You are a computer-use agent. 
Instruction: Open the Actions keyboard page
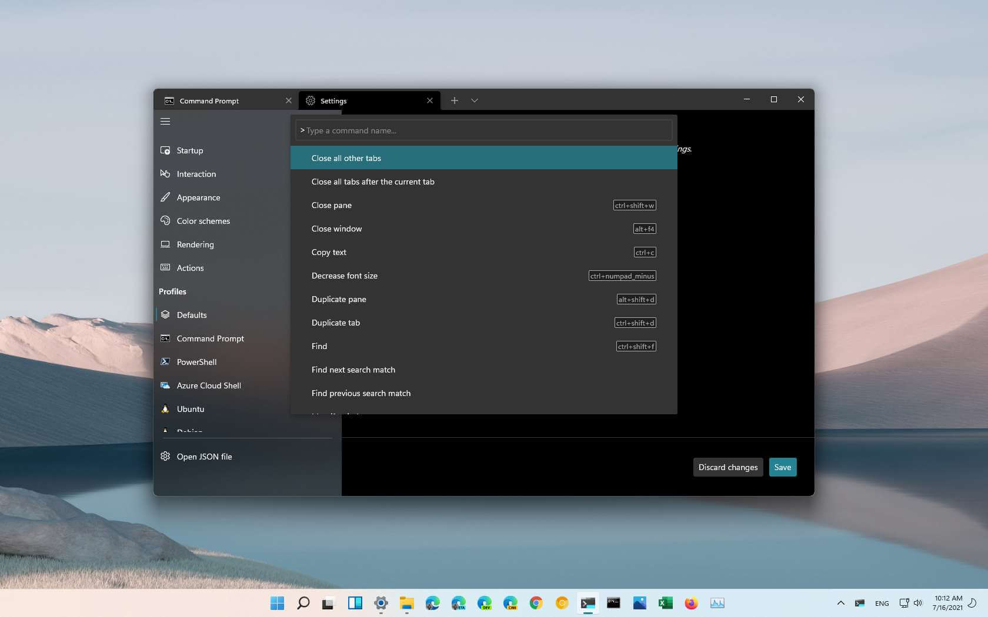click(x=190, y=268)
